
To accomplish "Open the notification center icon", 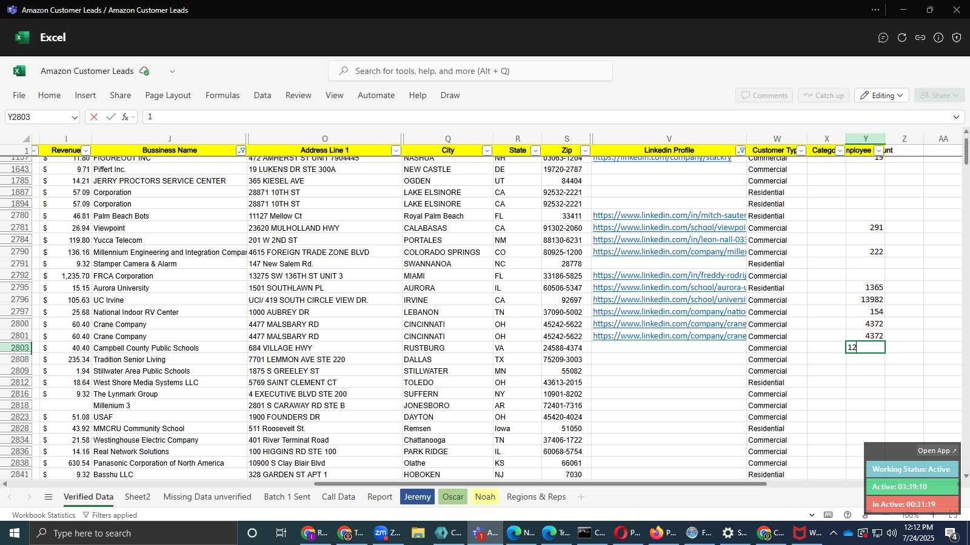I will click(952, 533).
